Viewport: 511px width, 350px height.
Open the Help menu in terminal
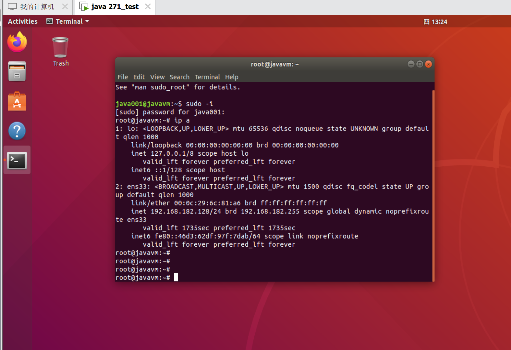tap(232, 77)
